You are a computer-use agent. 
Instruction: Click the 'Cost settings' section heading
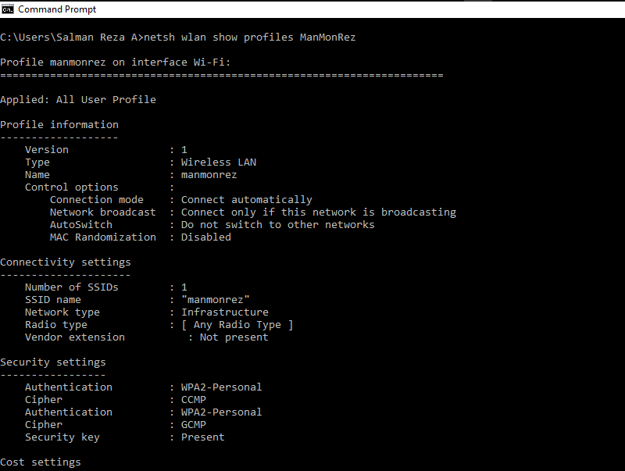pos(41,462)
